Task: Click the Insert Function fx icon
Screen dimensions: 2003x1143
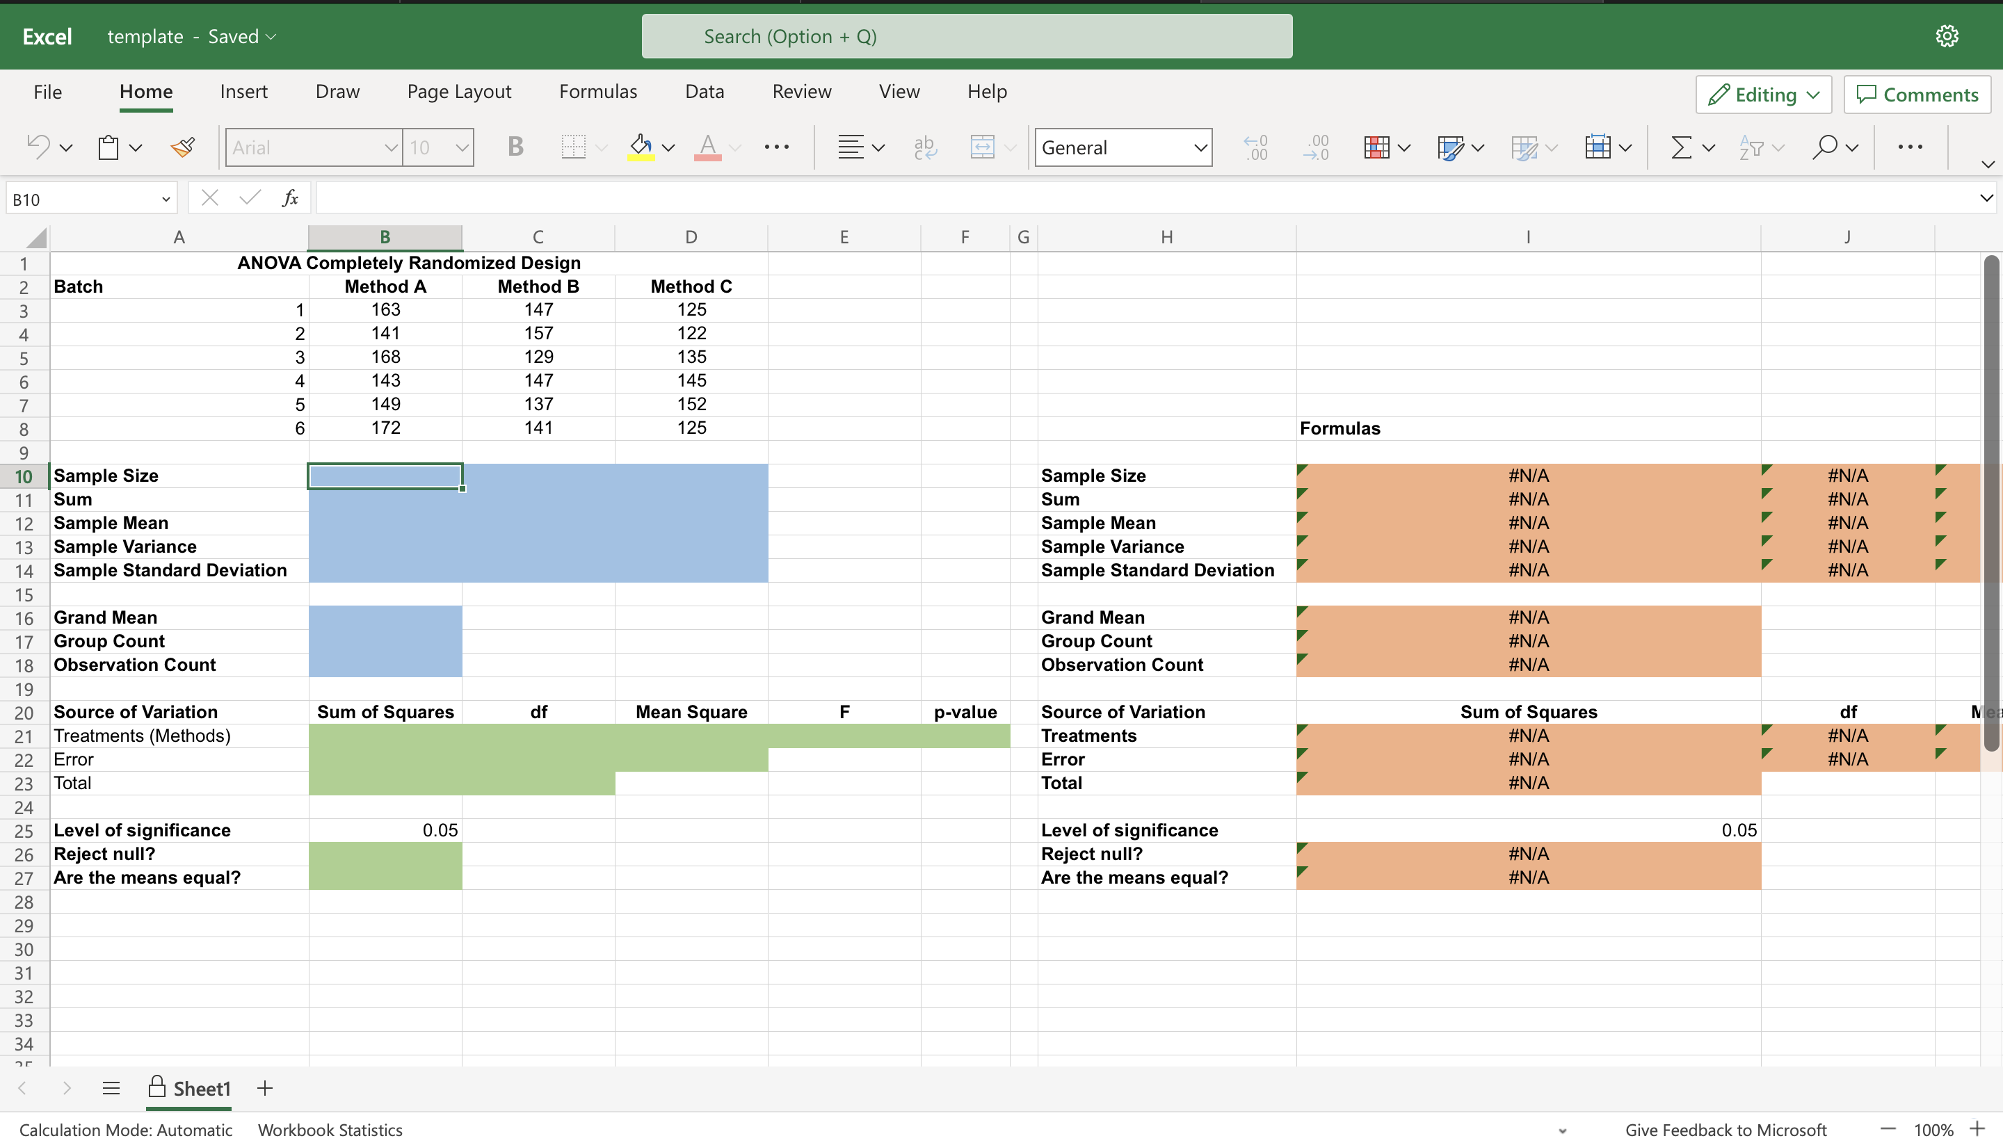Action: [x=290, y=198]
